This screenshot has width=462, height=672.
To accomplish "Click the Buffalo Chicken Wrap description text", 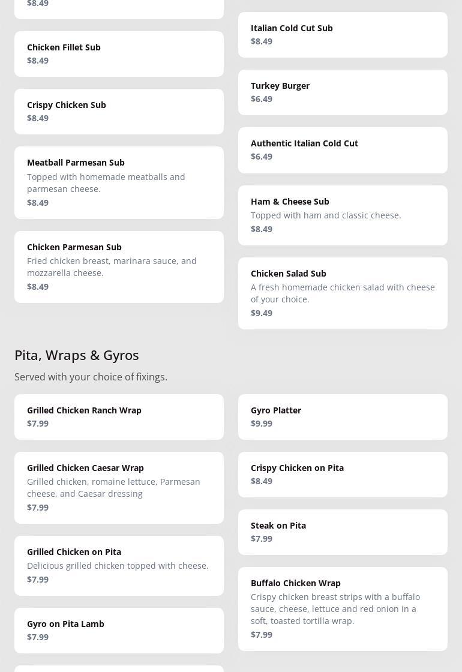I will pos(335,609).
